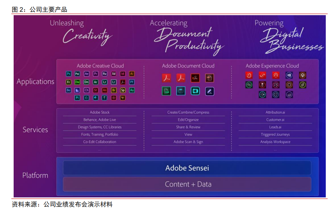Select the Content + Data platform bar
This screenshot has height=219, width=336.
[187, 184]
